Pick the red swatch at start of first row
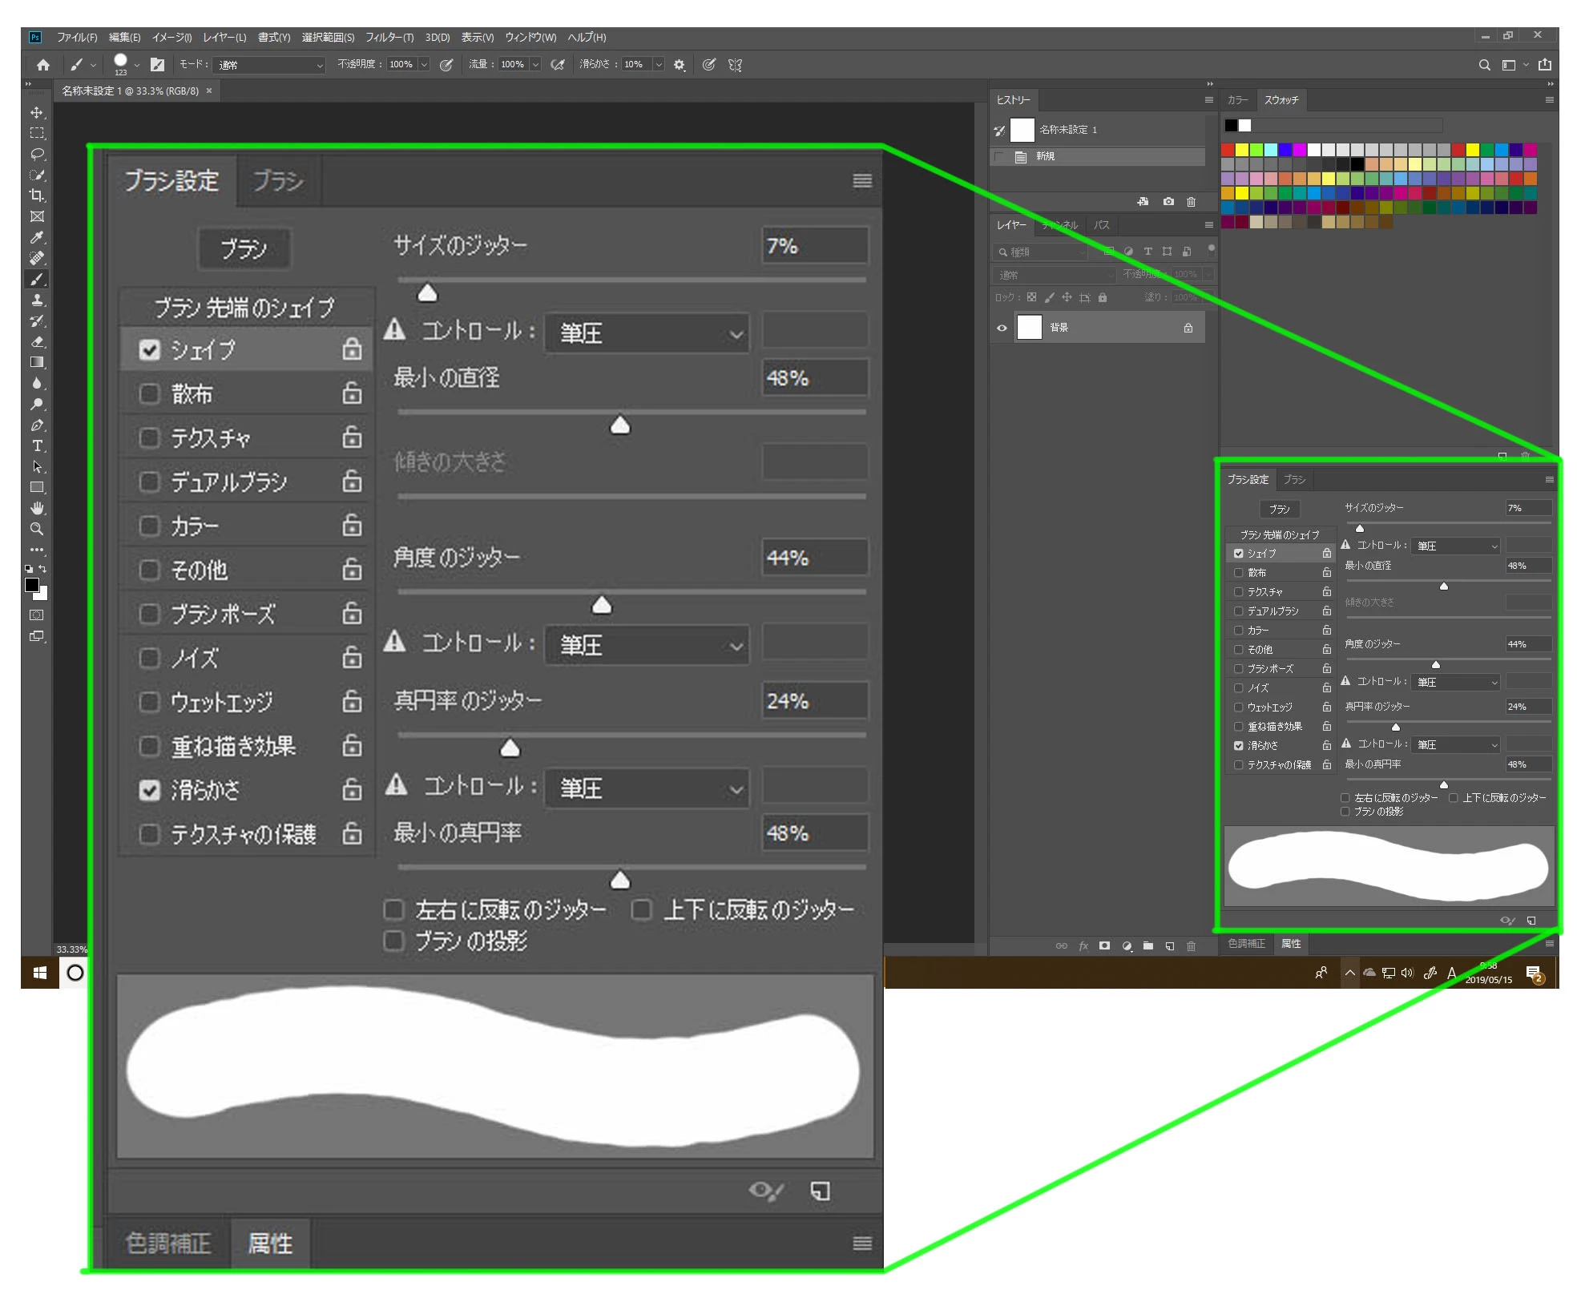Image resolution: width=1581 pixels, height=1298 pixels. pos(1228,150)
